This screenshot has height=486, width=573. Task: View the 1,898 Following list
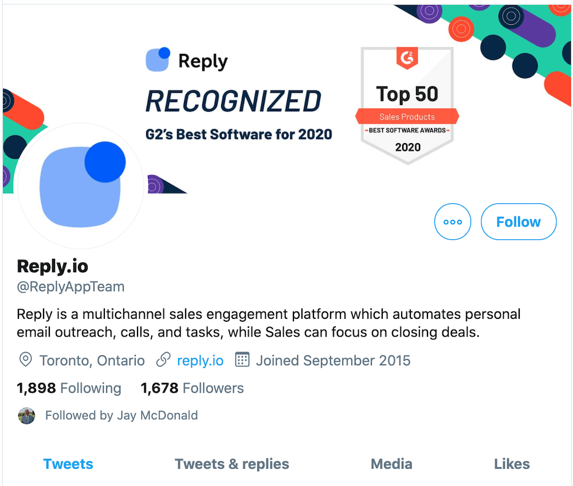tap(69, 388)
